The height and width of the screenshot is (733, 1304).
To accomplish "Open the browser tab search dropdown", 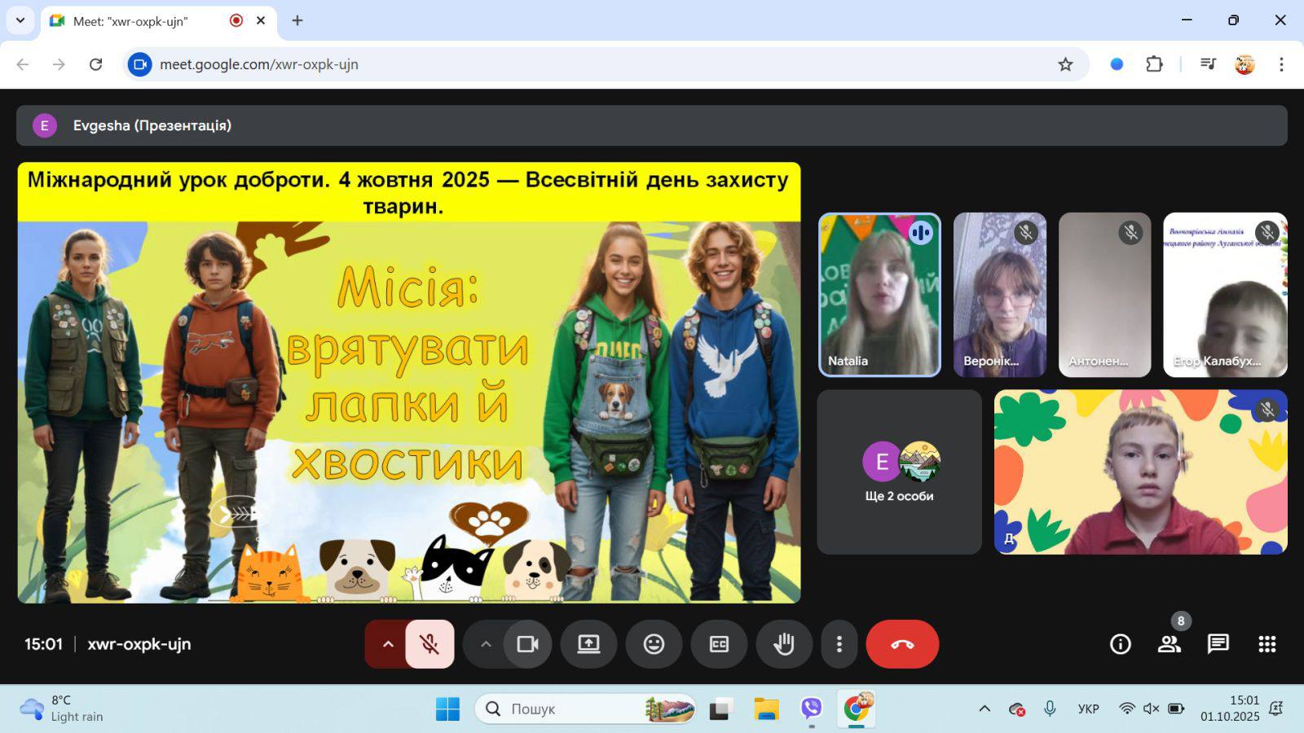I will click(x=20, y=20).
